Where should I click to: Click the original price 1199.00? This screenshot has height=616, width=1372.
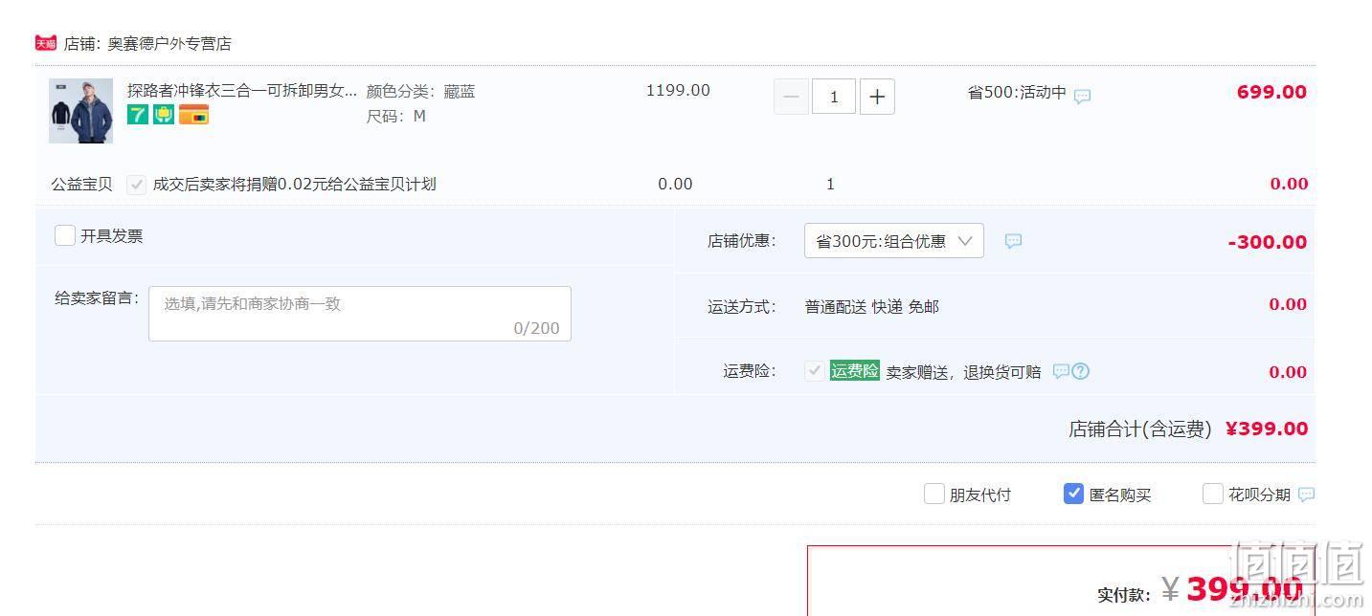[x=679, y=91]
